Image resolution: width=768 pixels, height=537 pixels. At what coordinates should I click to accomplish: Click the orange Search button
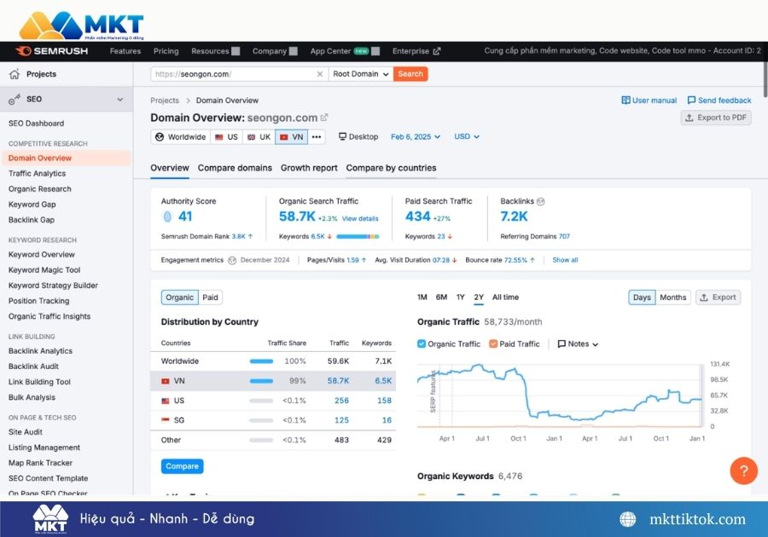pyautogui.click(x=410, y=74)
